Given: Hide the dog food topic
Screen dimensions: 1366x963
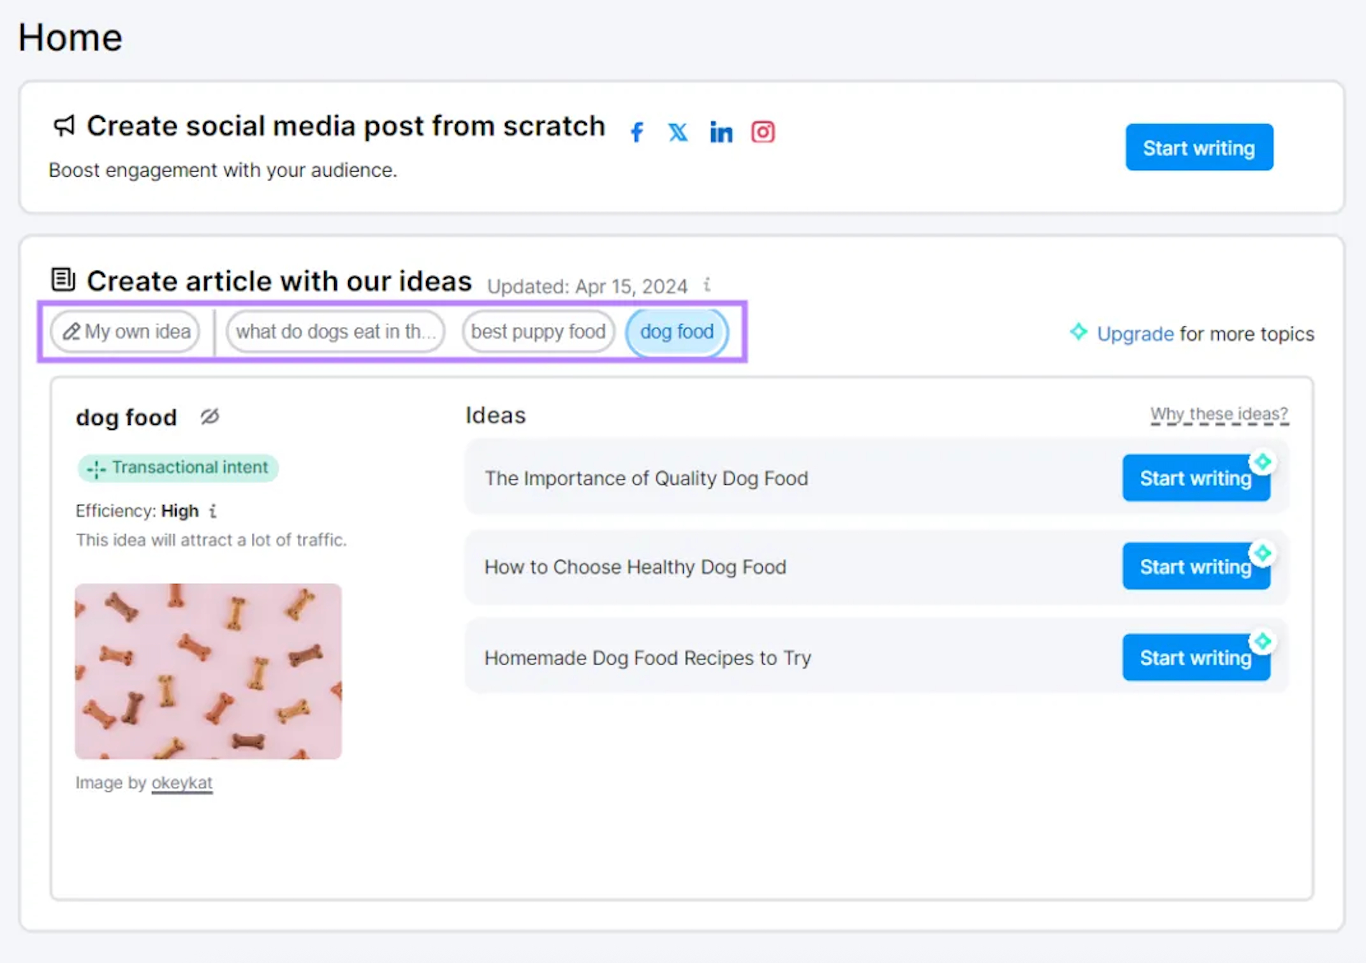Looking at the screenshot, I should tap(210, 416).
